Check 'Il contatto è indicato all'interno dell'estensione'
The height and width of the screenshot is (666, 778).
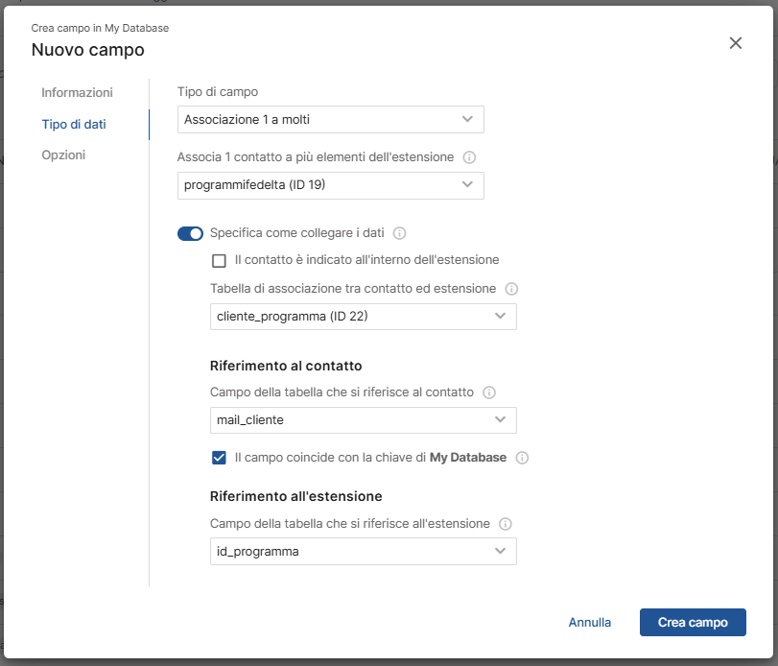point(219,261)
